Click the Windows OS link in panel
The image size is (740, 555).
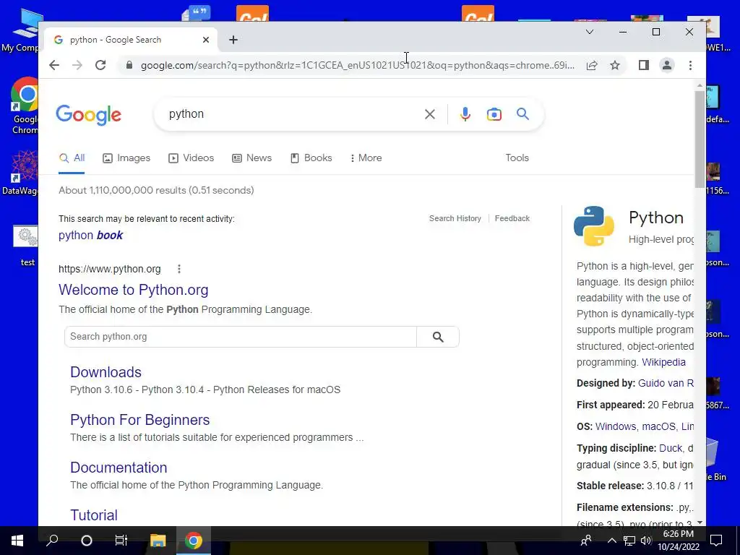(x=616, y=426)
